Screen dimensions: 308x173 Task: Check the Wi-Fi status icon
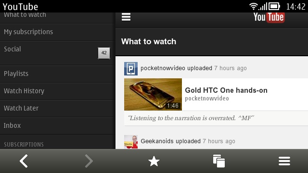[254, 6]
